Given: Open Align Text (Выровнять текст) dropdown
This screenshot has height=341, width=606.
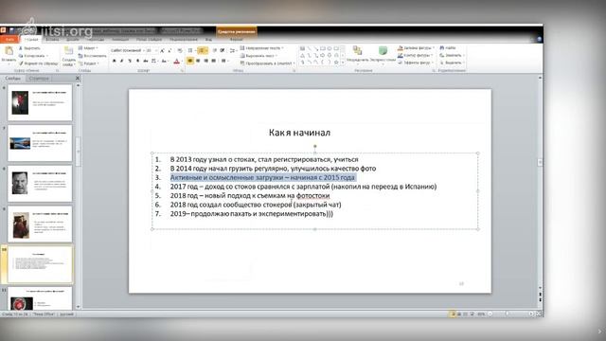Looking at the screenshot, I should pyautogui.click(x=258, y=56).
